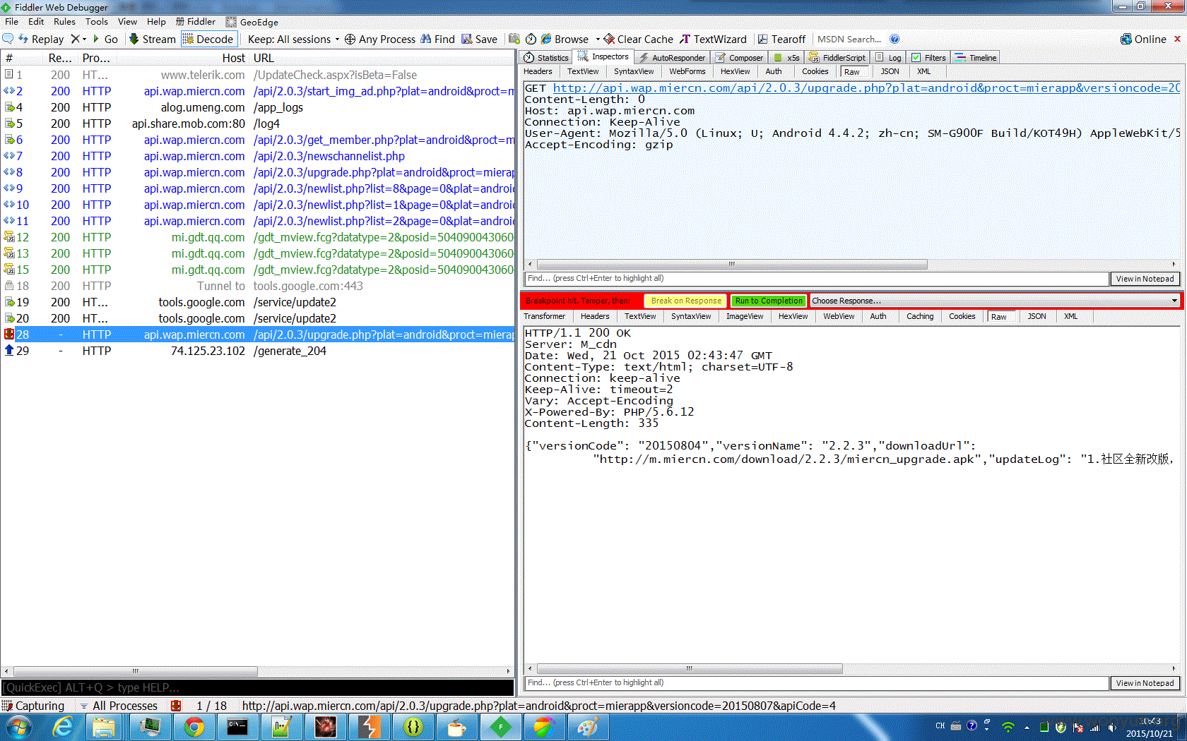This screenshot has height=741, width=1187.
Task: Select response Caching inspector tab
Action: coord(920,316)
